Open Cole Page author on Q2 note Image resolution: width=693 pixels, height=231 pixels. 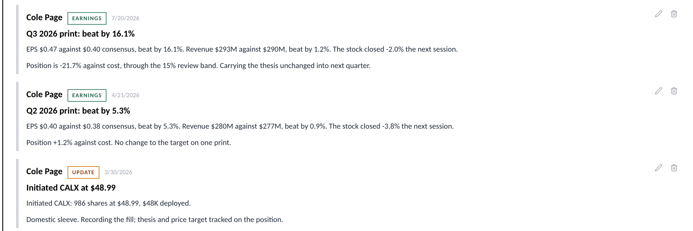(44, 95)
